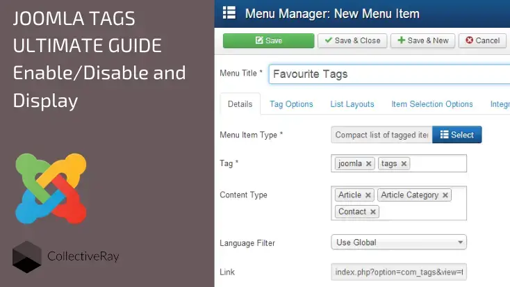Remove Article content type
The height and width of the screenshot is (287, 510).
(x=368, y=195)
